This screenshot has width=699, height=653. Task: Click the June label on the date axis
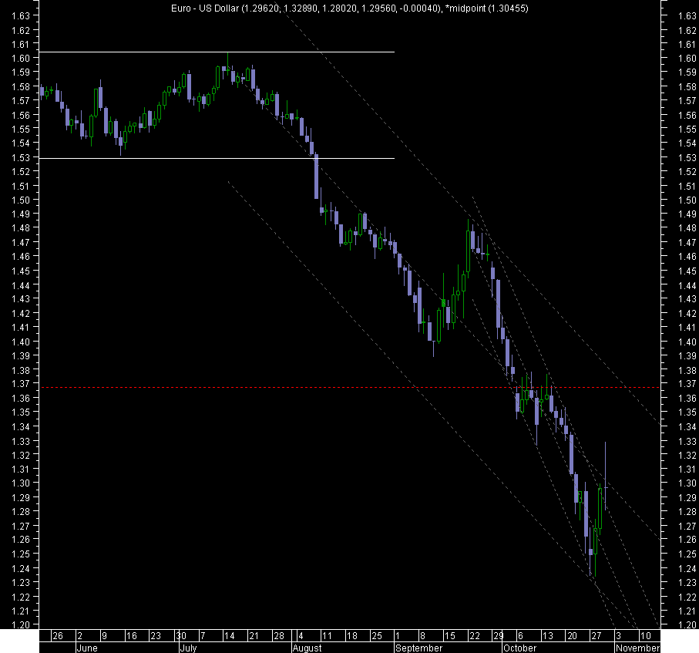87,648
